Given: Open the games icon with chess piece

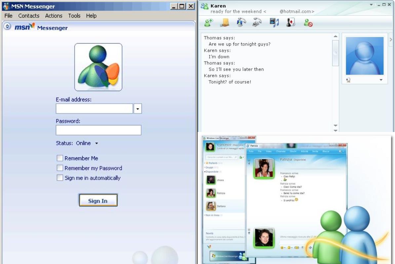Looking at the screenshot, I should [x=291, y=22].
